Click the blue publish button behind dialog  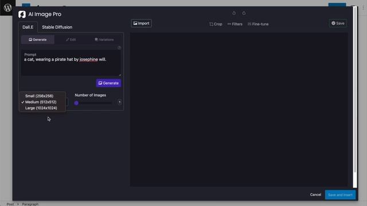pyautogui.click(x=337, y=5)
